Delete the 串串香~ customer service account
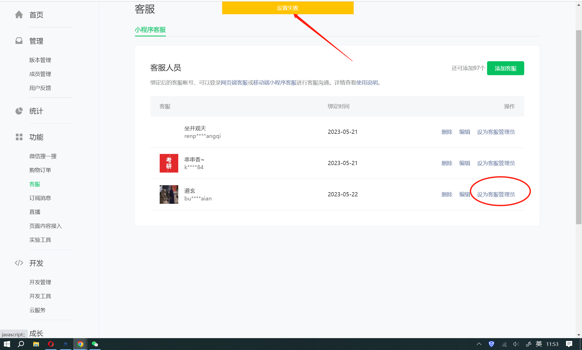582x350 pixels. [x=447, y=163]
